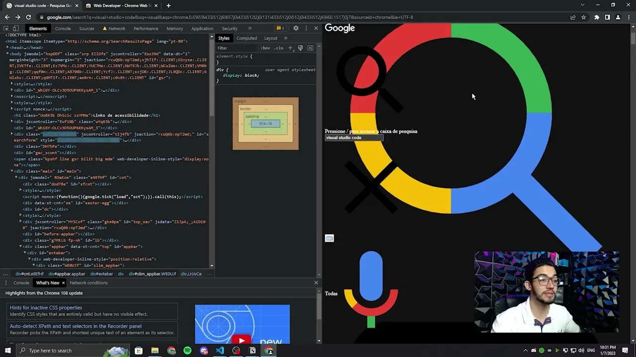
Task: Open the Memory tab
Action: [x=174, y=28]
